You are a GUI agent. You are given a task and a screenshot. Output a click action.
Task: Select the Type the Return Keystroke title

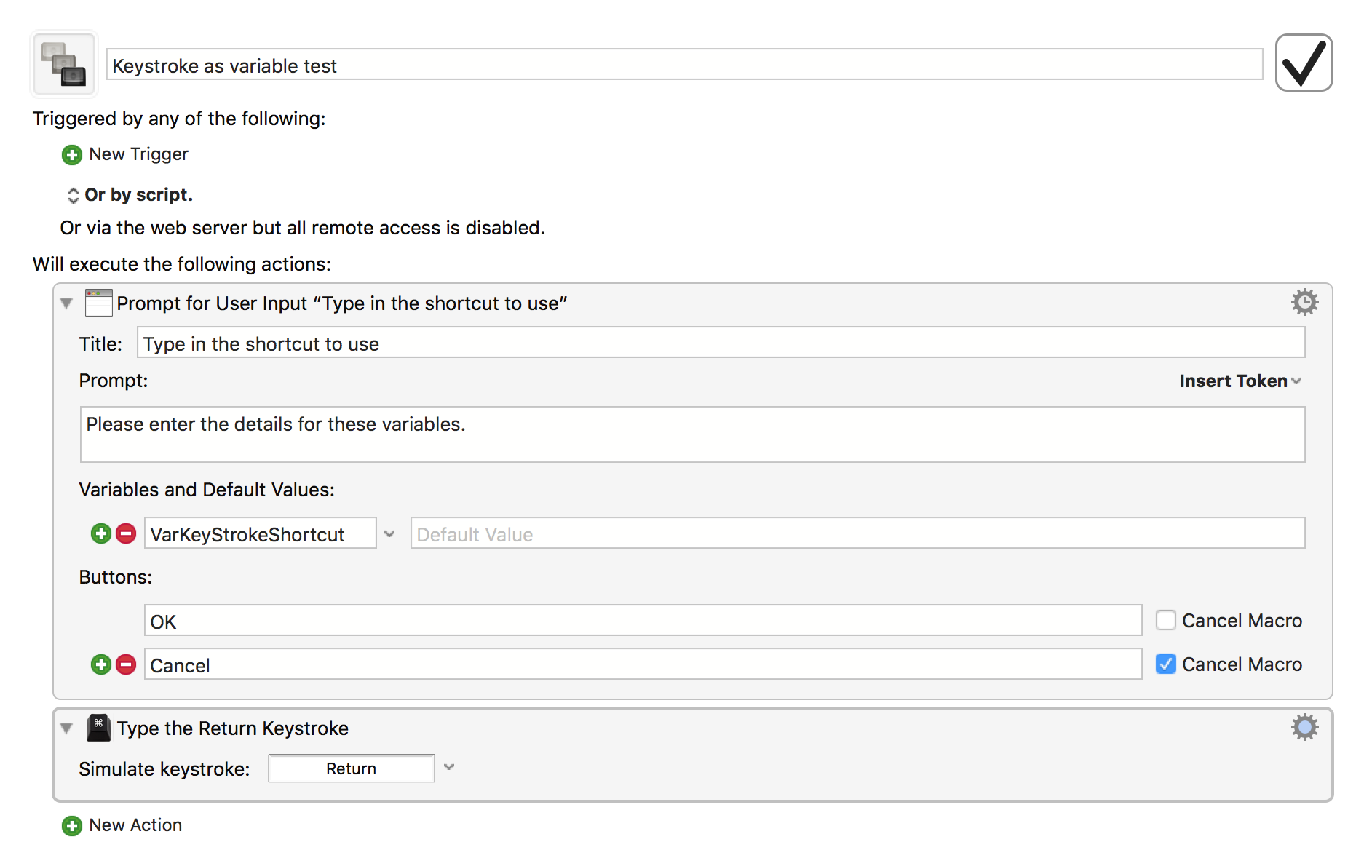(x=233, y=728)
